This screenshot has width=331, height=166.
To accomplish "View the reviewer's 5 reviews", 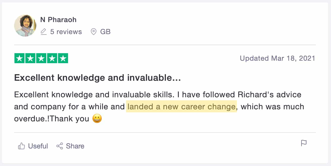I will [66, 32].
